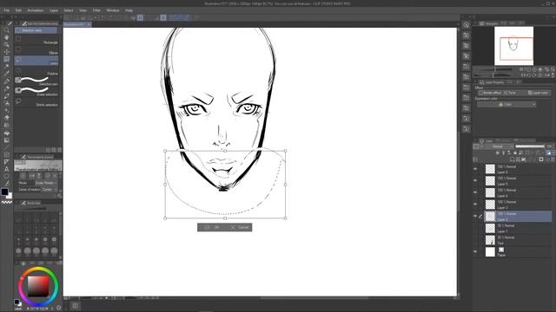The width and height of the screenshot is (556, 312).
Task: Select the Gradient tool
Action: pos(7,140)
